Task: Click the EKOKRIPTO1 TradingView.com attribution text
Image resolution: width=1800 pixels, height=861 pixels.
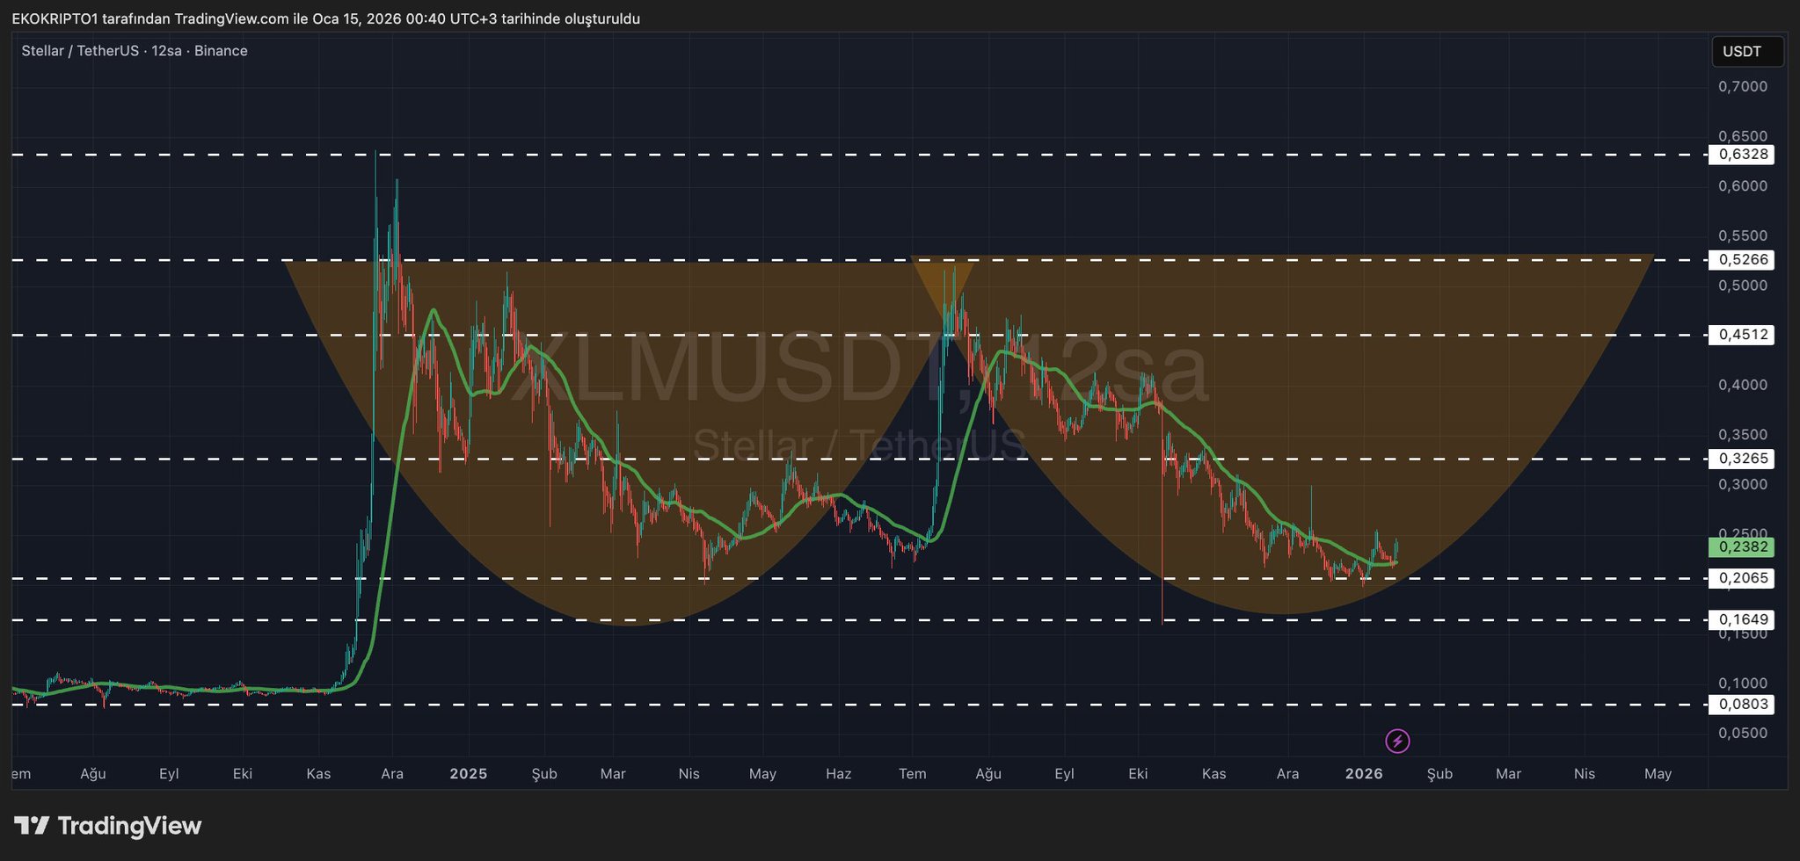Action: click(x=325, y=18)
